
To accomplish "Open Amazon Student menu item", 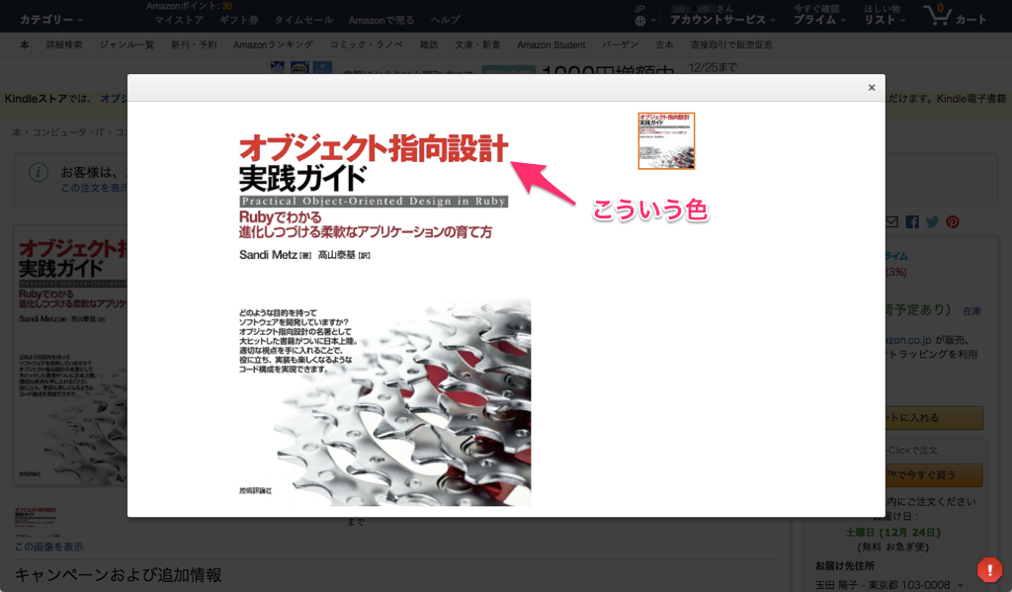I will tap(551, 44).
